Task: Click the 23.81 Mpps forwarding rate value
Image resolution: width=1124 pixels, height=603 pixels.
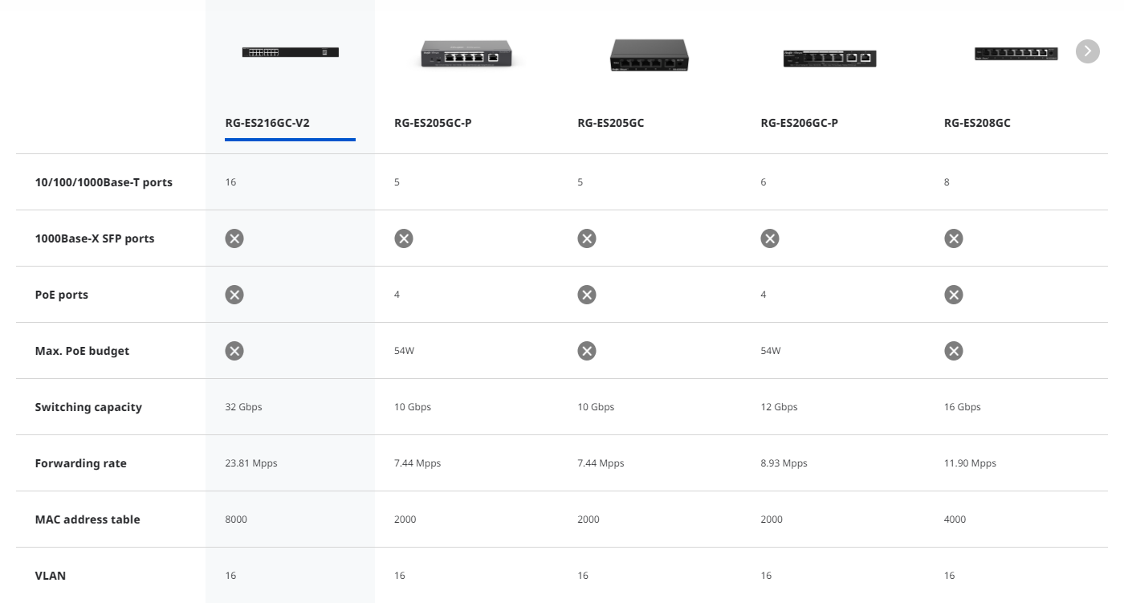Action: click(251, 463)
